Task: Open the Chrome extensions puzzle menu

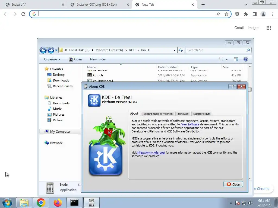Action: point(246,14)
